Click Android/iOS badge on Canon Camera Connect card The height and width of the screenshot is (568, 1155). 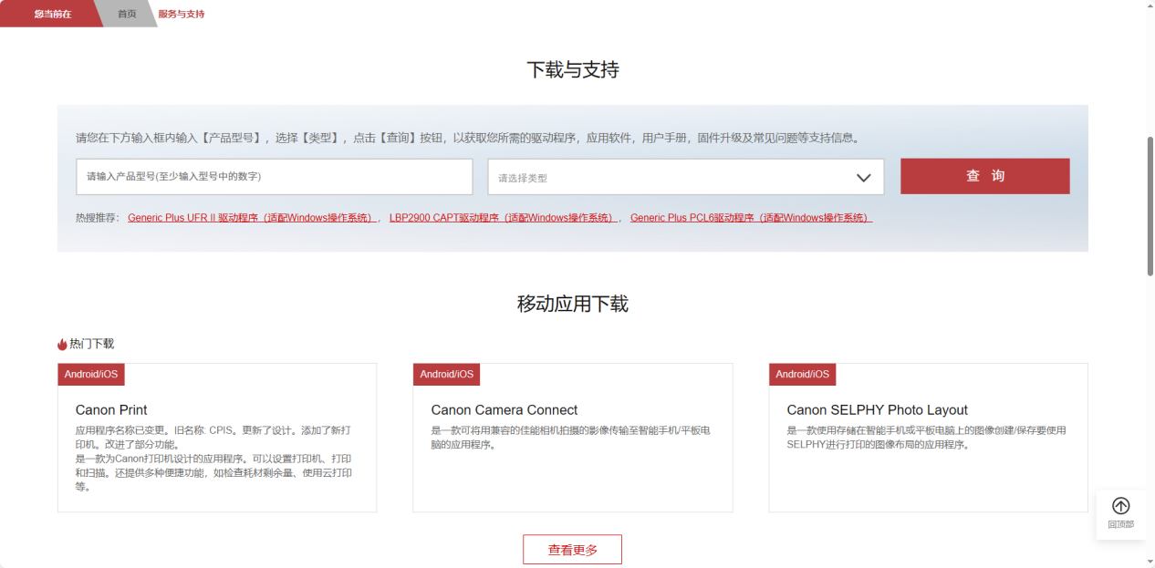pos(446,375)
